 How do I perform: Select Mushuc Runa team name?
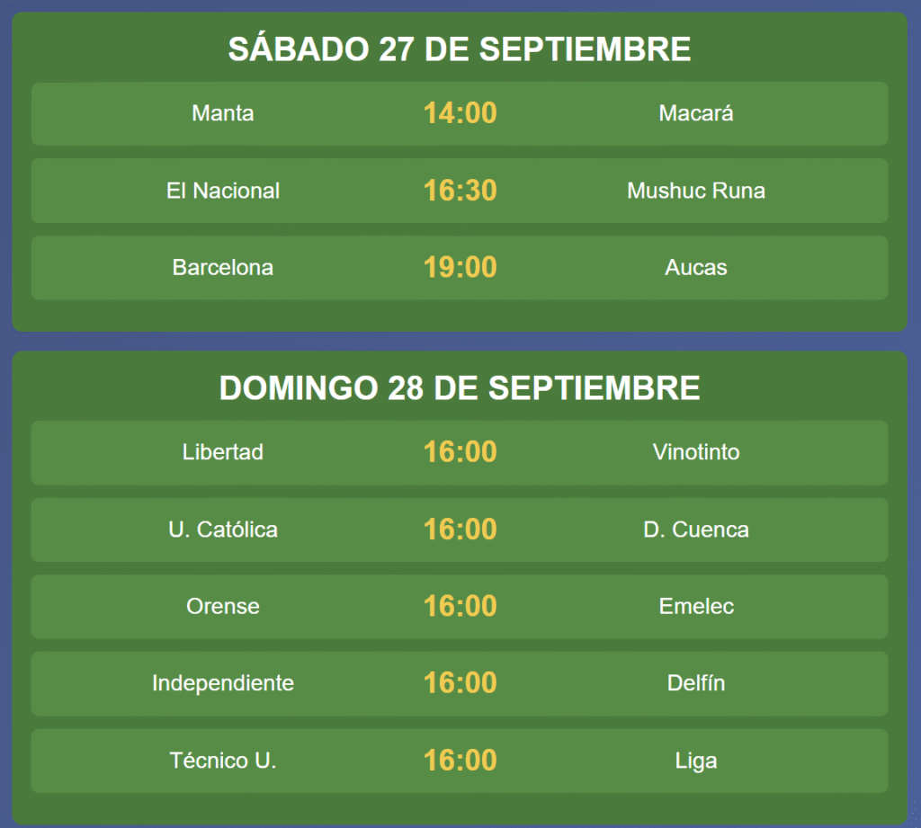tap(695, 191)
